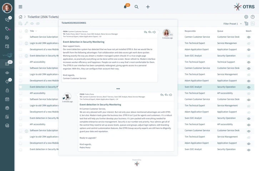Click the pencil edit toolbar icon

(x=26, y=24)
